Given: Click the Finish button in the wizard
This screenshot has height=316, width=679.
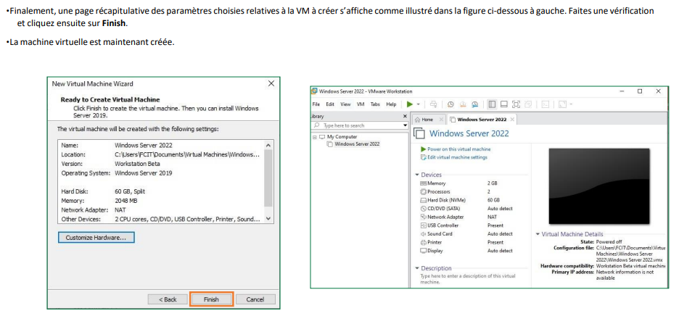Looking at the screenshot, I should (x=212, y=299).
